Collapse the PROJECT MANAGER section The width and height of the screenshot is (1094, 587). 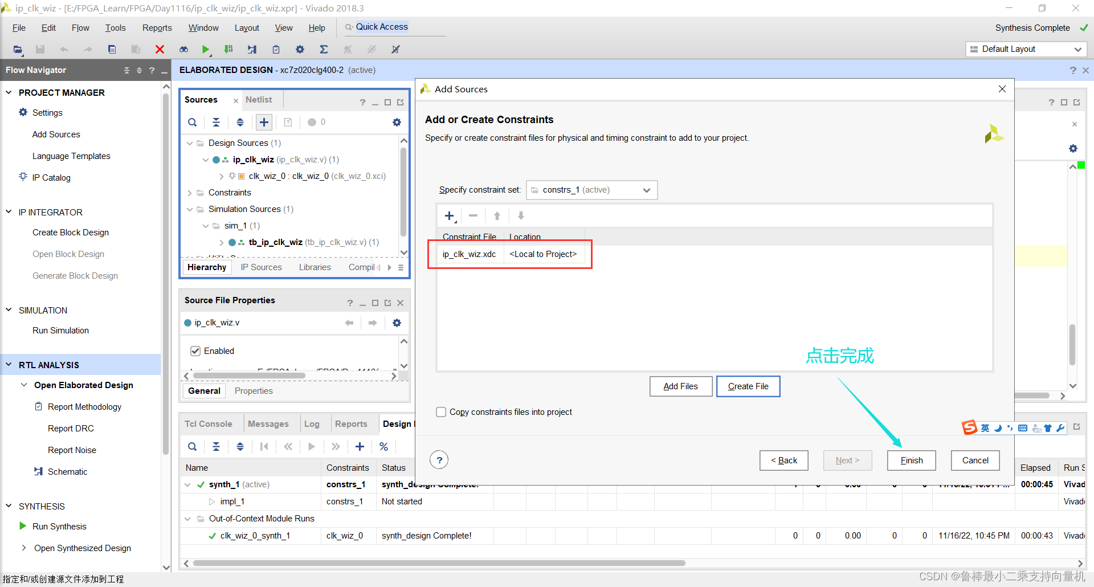click(x=9, y=92)
